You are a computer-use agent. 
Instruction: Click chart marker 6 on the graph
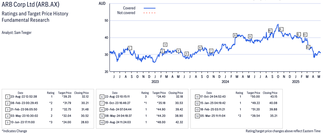point(200,48)
